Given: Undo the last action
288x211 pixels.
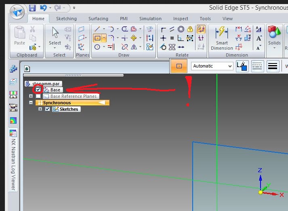Looking at the screenshot, I should click(43, 8).
